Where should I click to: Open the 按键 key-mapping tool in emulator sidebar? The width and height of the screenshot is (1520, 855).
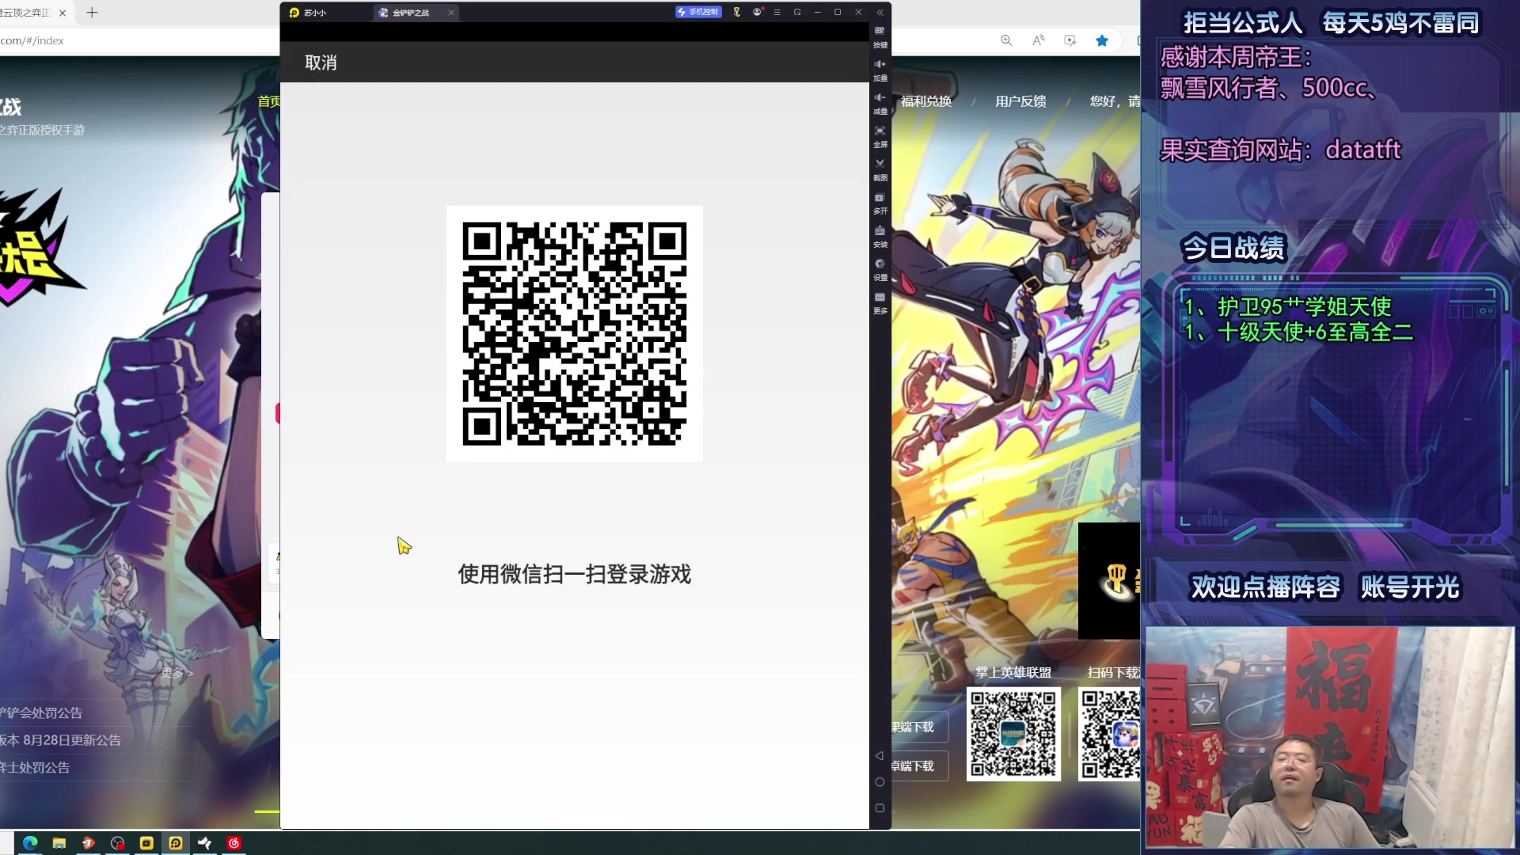880,36
